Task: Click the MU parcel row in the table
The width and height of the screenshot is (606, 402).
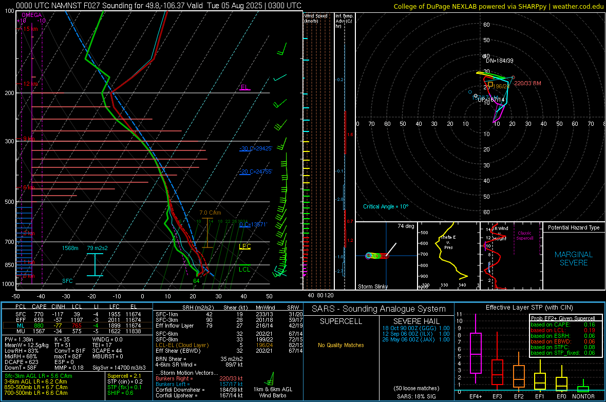Action: [78, 331]
